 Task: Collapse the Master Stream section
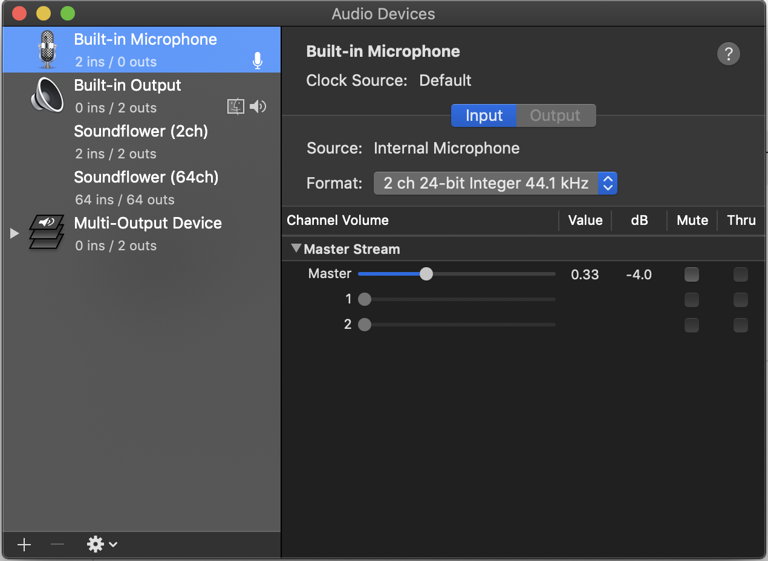pyautogui.click(x=296, y=248)
